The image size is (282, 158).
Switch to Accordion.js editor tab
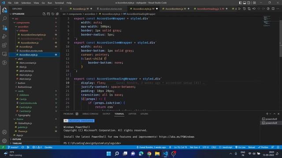[79, 9]
